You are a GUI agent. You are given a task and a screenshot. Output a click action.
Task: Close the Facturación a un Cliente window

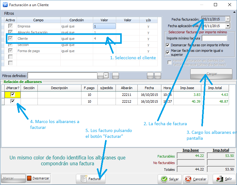[x=230, y=5]
